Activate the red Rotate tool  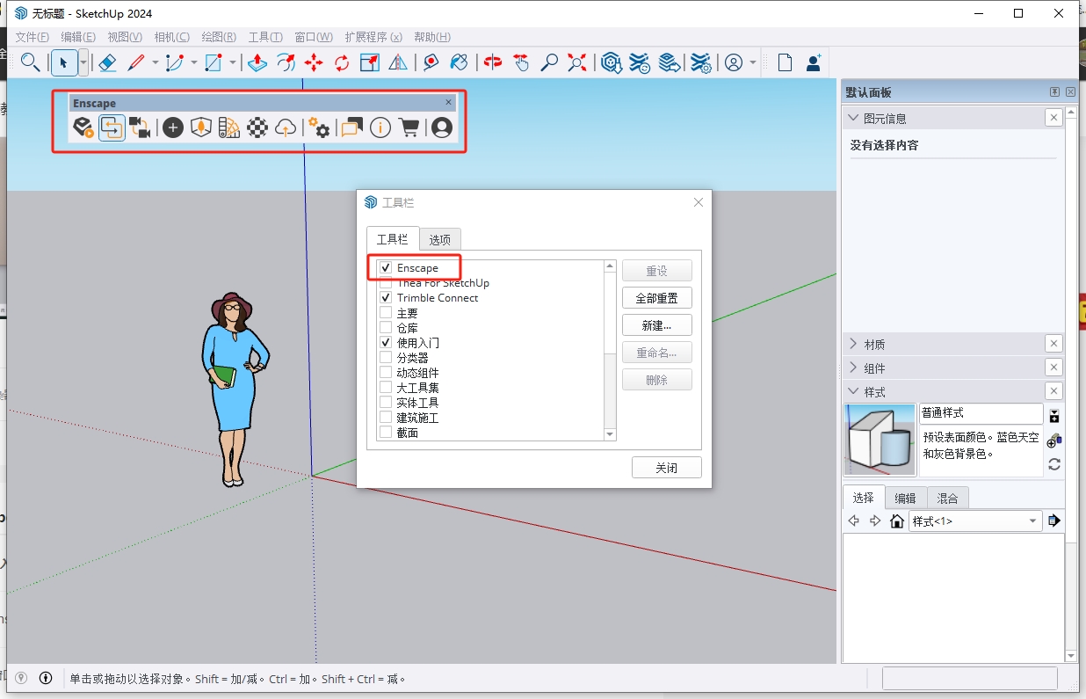342,62
